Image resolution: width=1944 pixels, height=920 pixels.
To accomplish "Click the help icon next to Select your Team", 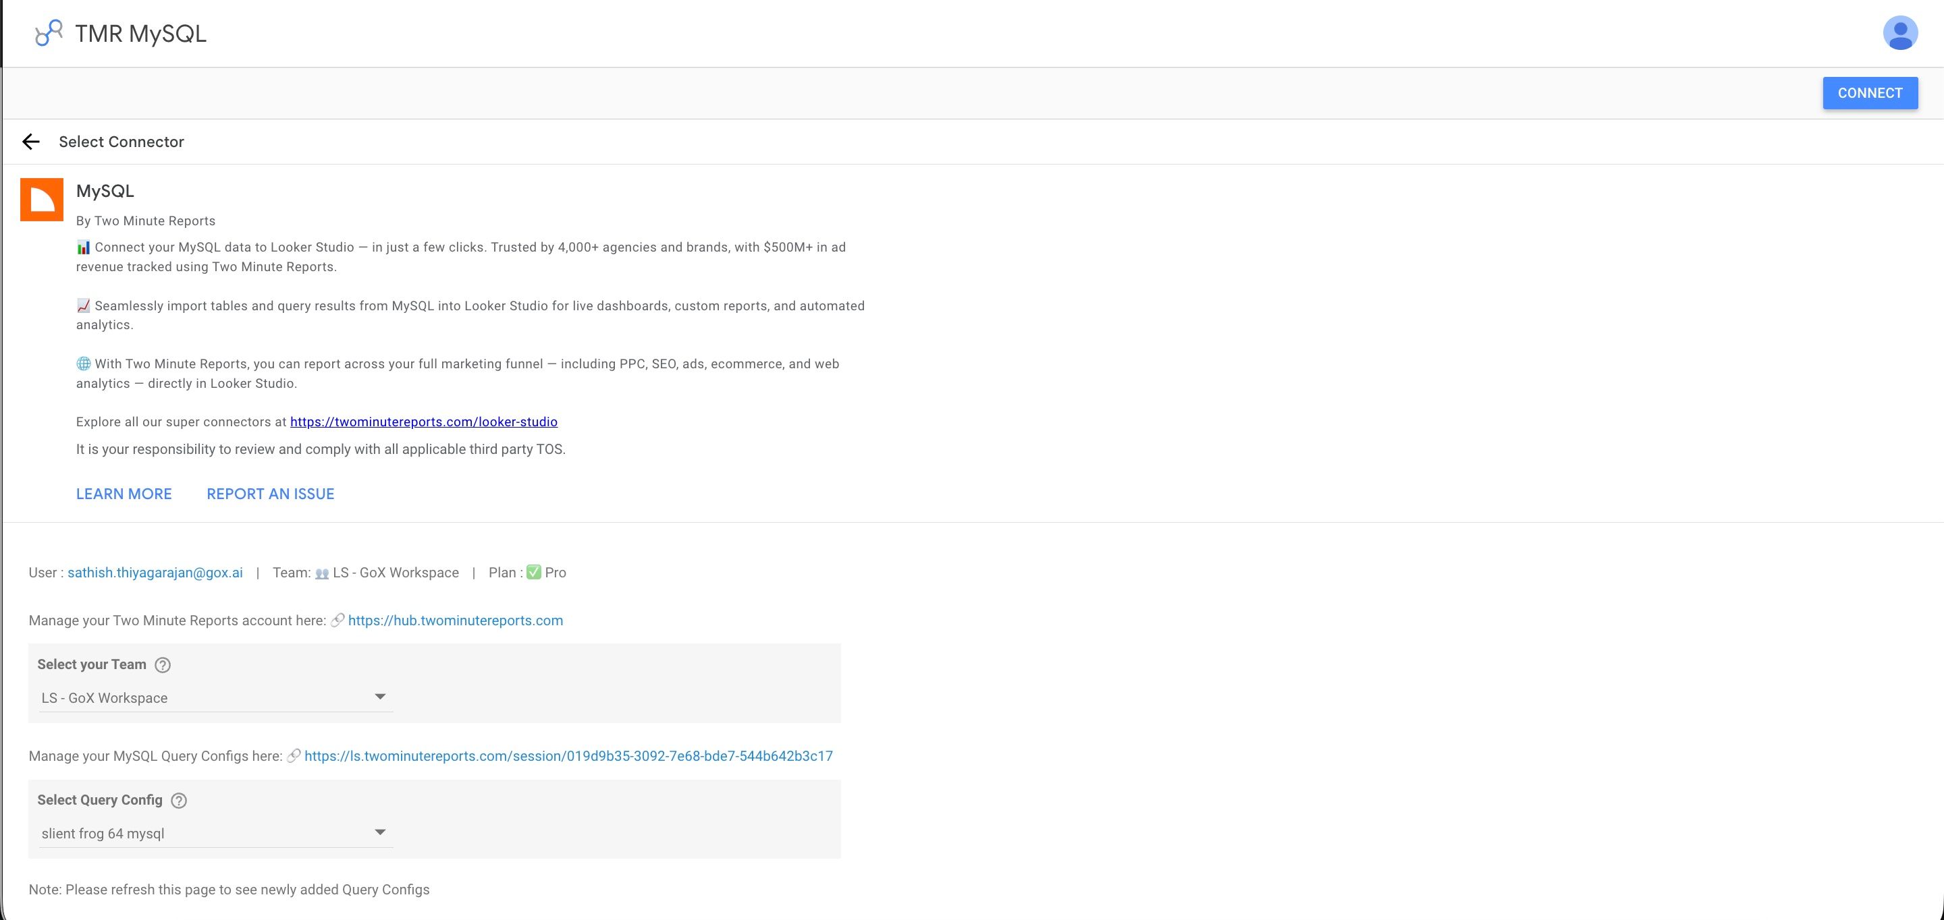I will (162, 664).
